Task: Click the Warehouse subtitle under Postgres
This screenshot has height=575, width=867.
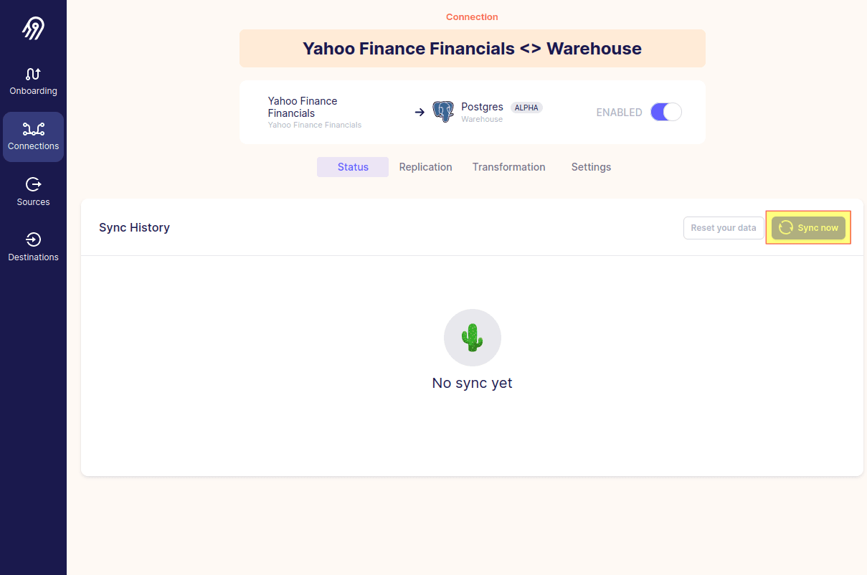Action: pos(482,119)
